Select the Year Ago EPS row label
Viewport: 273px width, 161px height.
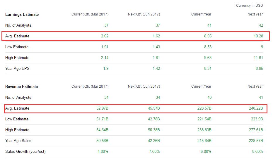click(x=17, y=68)
